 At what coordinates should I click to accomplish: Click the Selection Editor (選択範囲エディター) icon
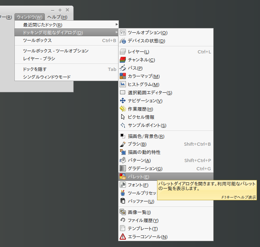pyautogui.click(x=123, y=92)
